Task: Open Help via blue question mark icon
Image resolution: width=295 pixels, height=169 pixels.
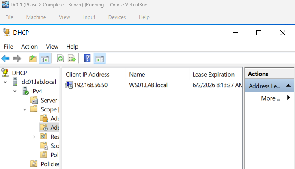Action: pos(87,58)
